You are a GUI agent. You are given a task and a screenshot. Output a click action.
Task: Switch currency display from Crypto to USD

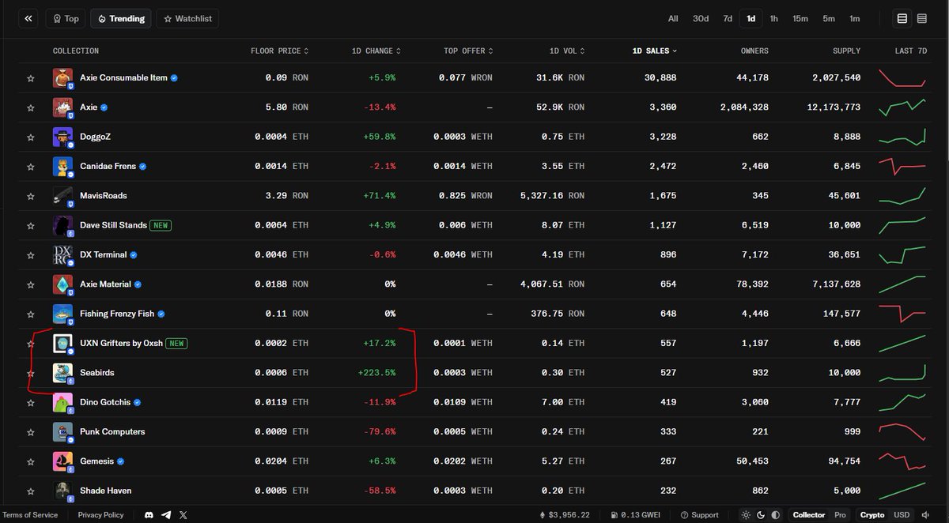[902, 514]
